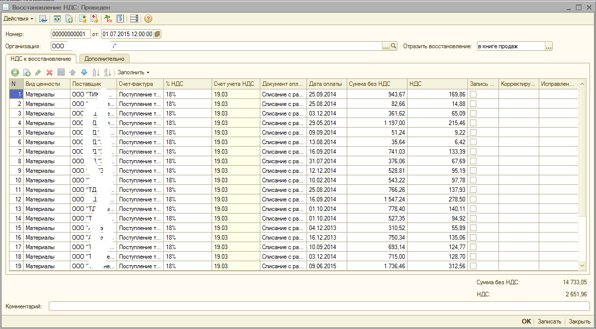Select the date cell 16.12.2013
The height and width of the screenshot is (329, 596).
point(327,238)
